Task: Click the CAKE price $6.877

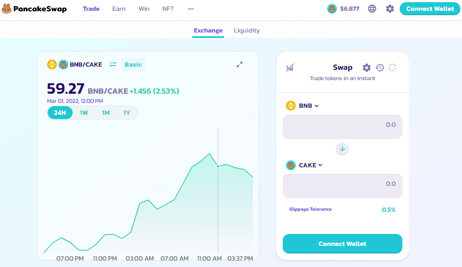Action: (349, 9)
